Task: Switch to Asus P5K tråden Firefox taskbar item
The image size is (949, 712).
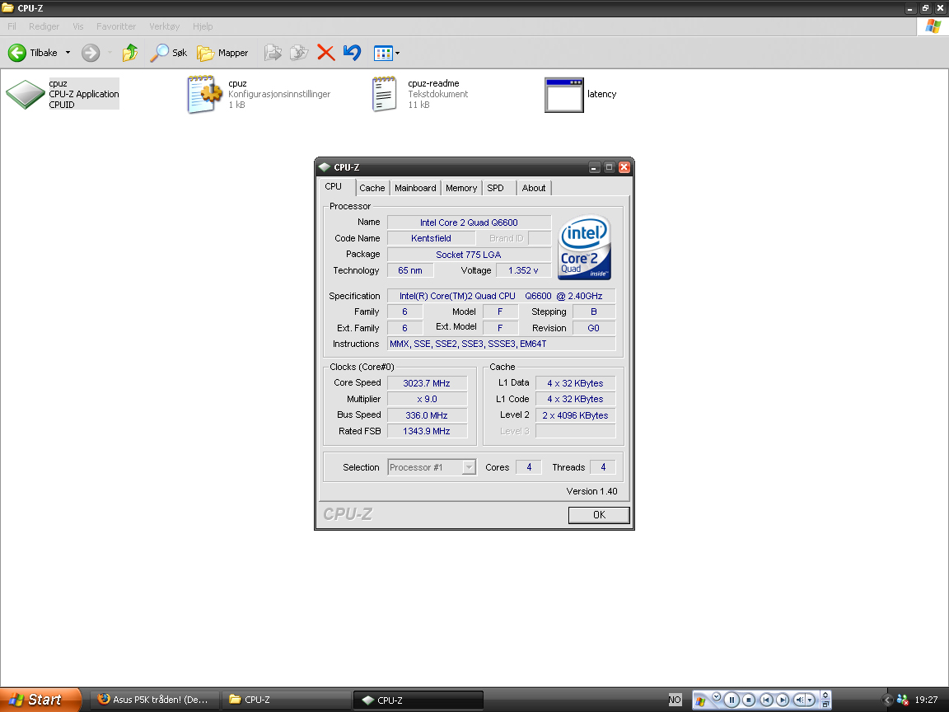Action: click(x=155, y=700)
